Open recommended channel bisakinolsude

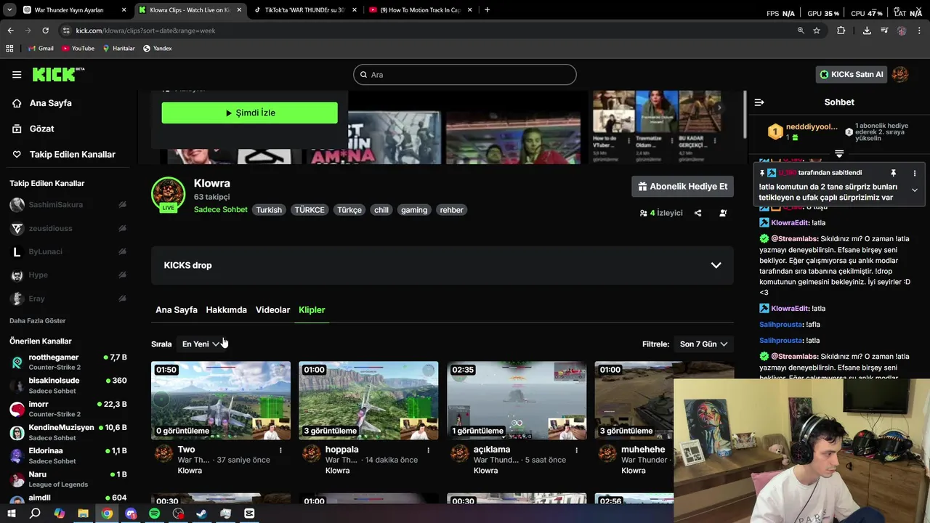(x=69, y=385)
